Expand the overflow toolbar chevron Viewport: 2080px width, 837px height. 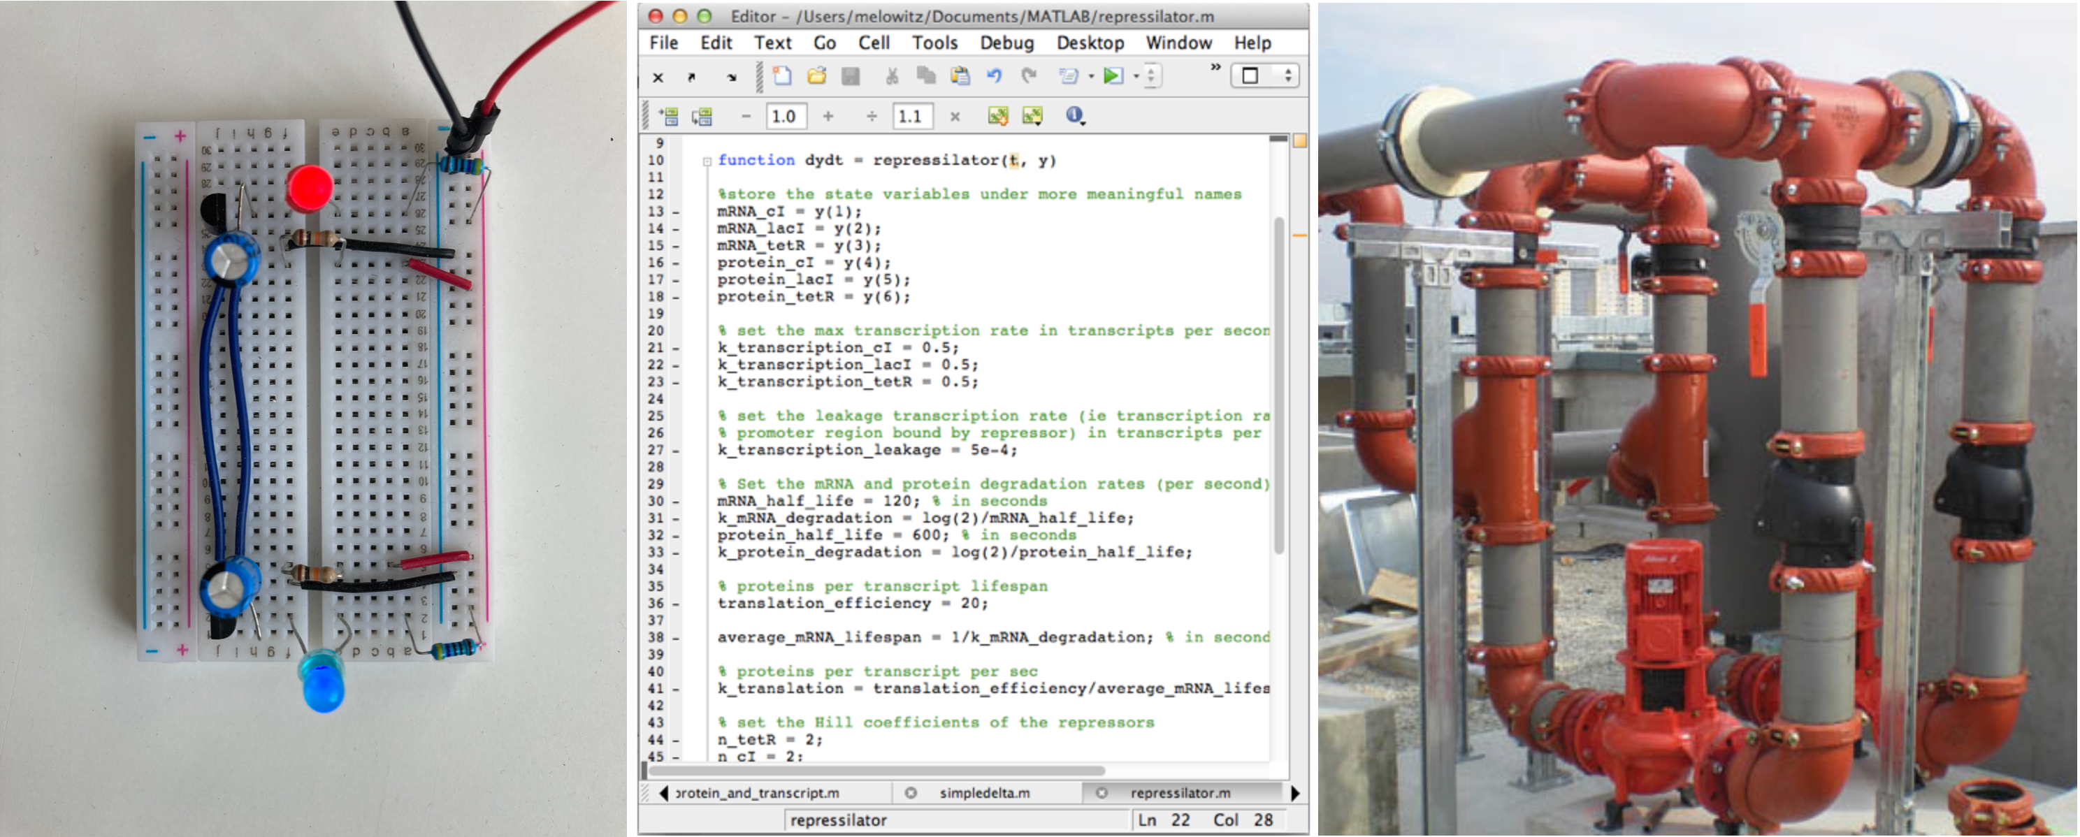1216,68
